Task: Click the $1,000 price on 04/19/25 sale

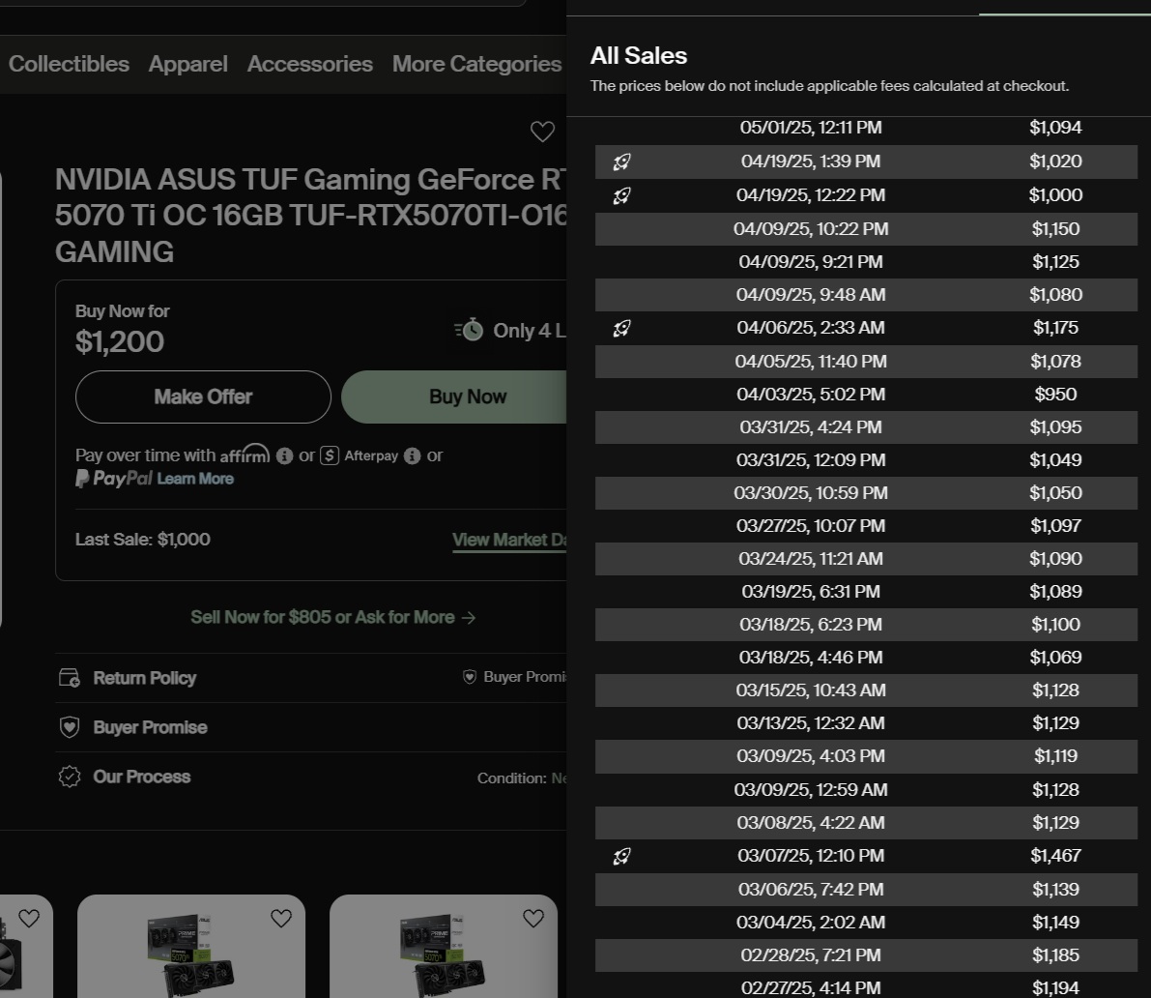Action: click(x=1055, y=195)
